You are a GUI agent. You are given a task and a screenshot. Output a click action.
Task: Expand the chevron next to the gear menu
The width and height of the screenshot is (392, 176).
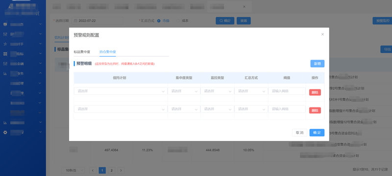click(40, 132)
